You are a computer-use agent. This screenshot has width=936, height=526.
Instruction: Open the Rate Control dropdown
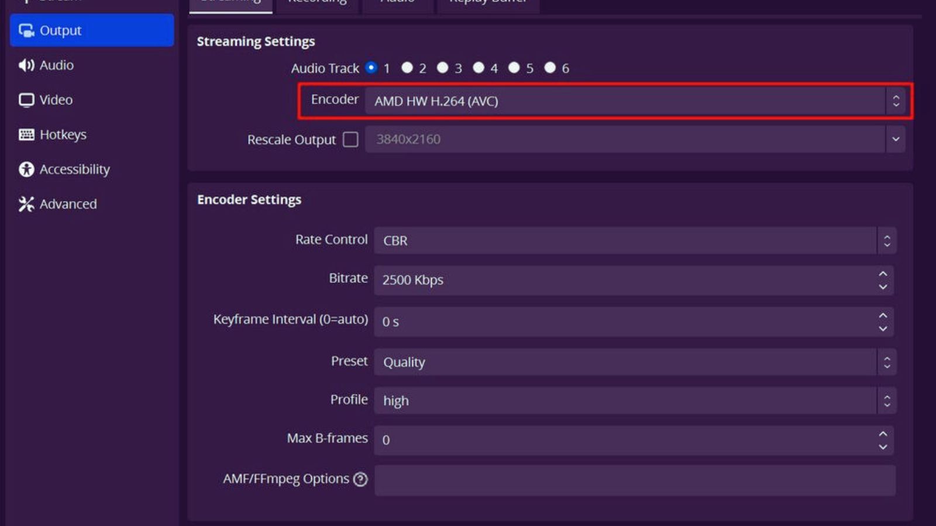635,240
